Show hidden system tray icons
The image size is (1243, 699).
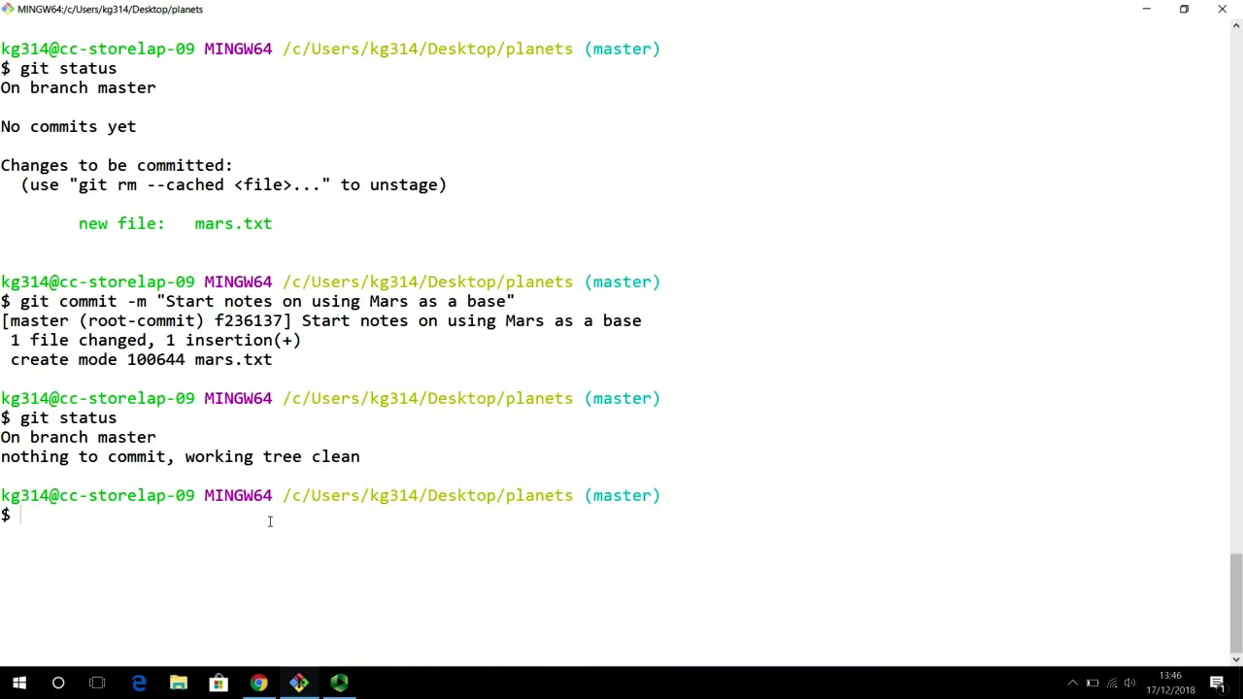point(1072,683)
